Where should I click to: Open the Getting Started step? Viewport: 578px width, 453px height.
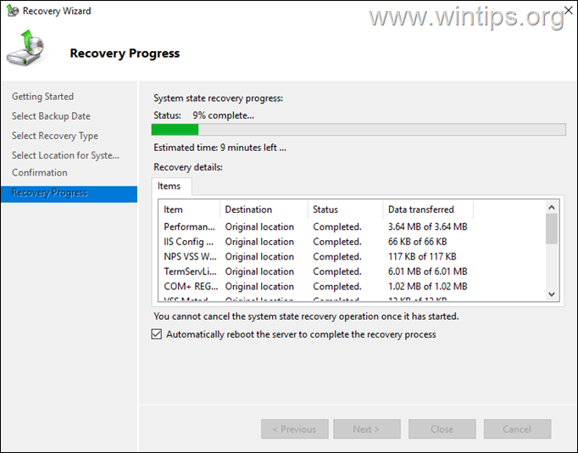point(42,97)
